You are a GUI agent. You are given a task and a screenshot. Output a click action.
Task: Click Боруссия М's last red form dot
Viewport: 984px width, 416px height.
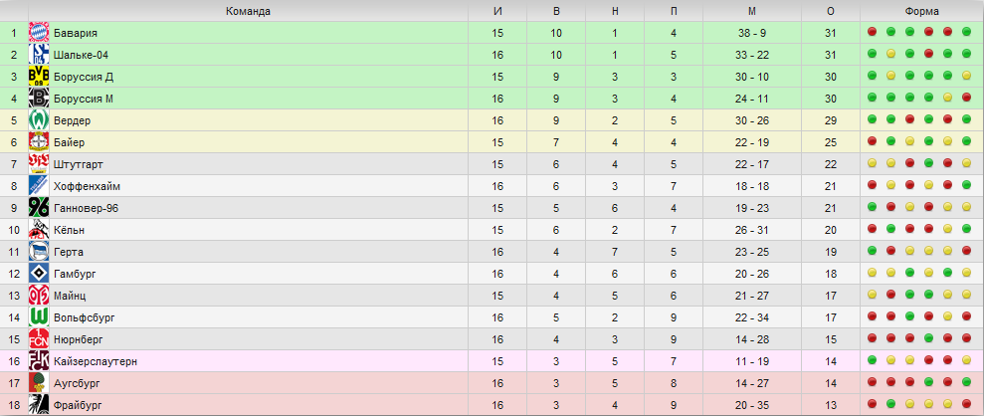coord(966,98)
